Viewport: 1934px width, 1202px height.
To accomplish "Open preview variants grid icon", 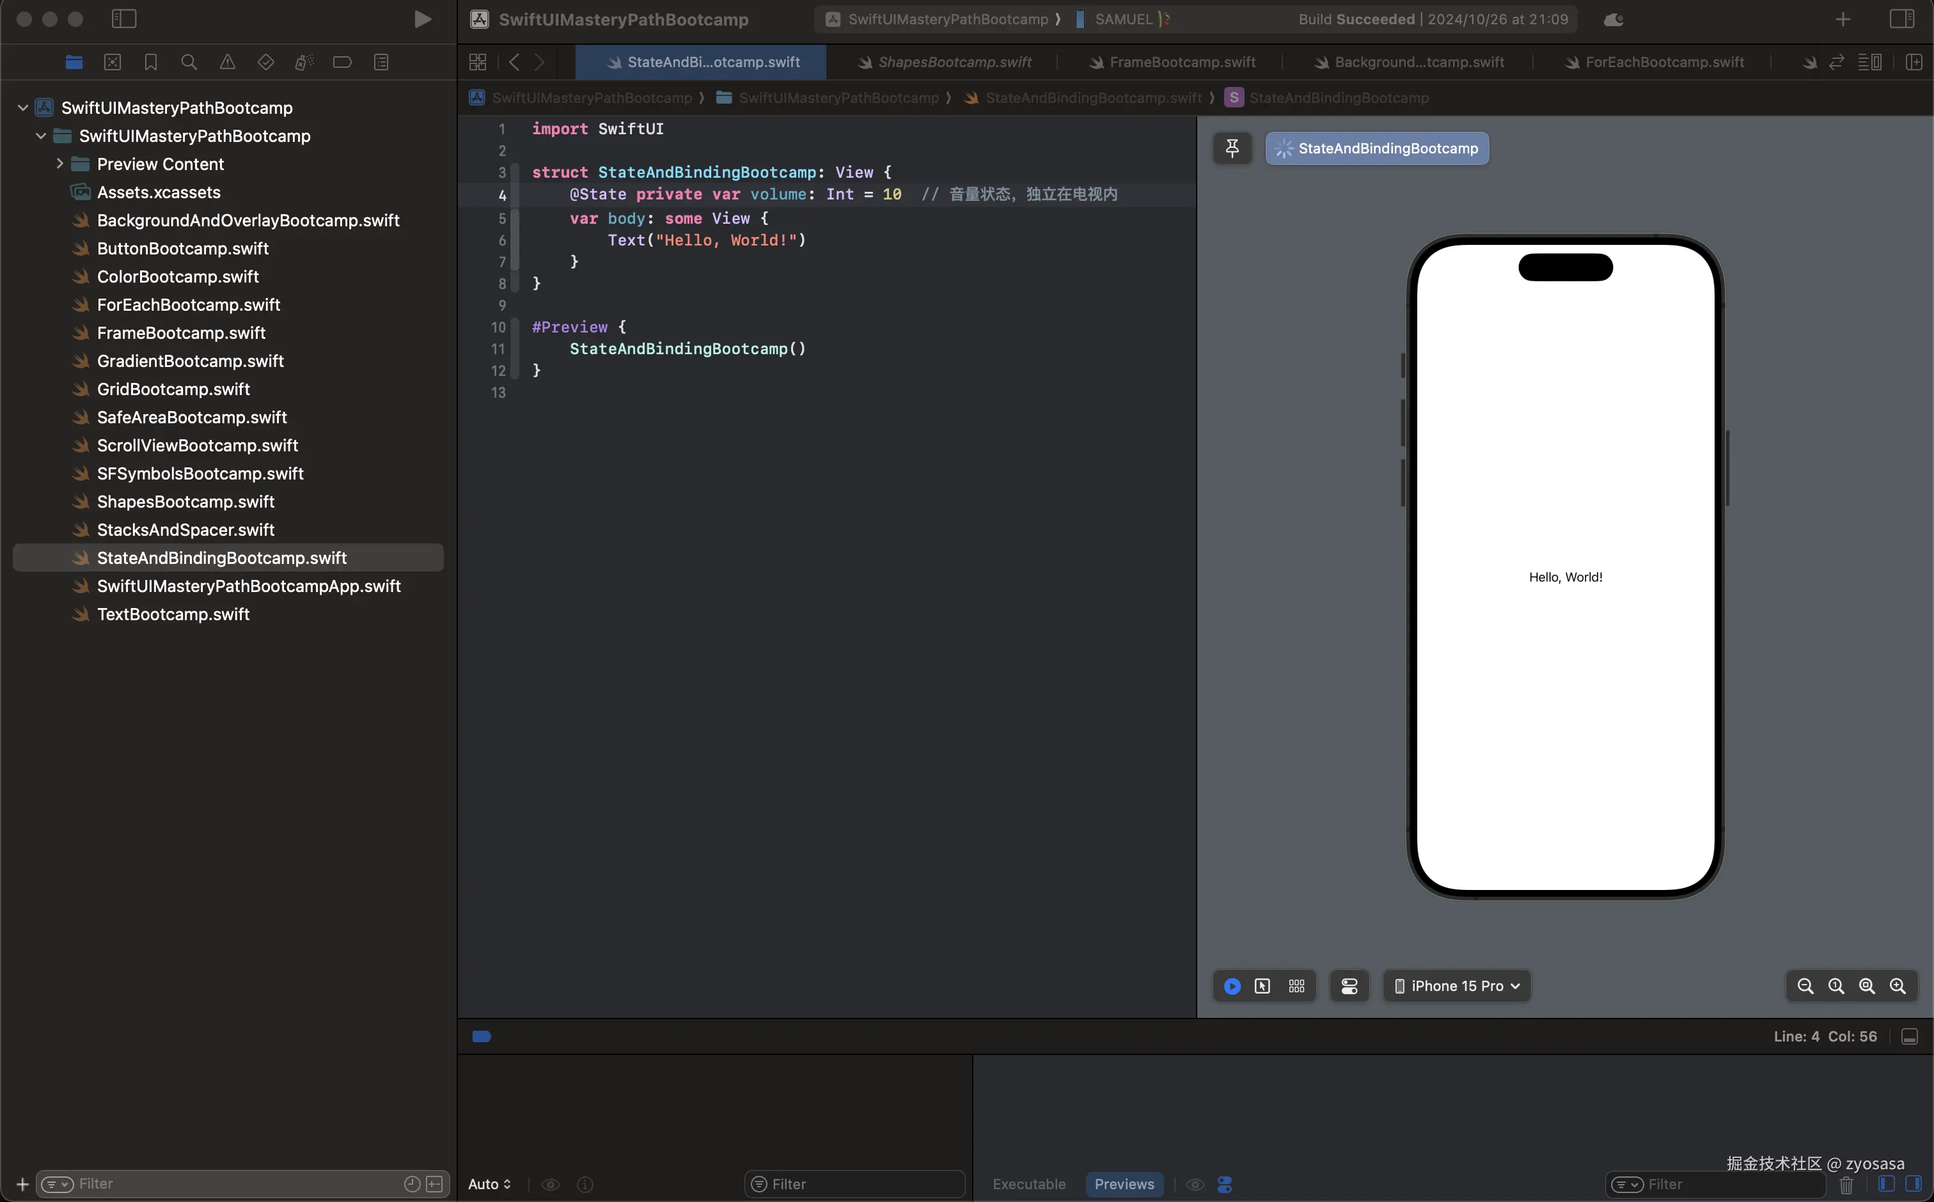I will (x=1296, y=986).
